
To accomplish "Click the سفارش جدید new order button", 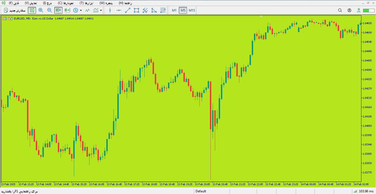I will [x=15, y=10].
